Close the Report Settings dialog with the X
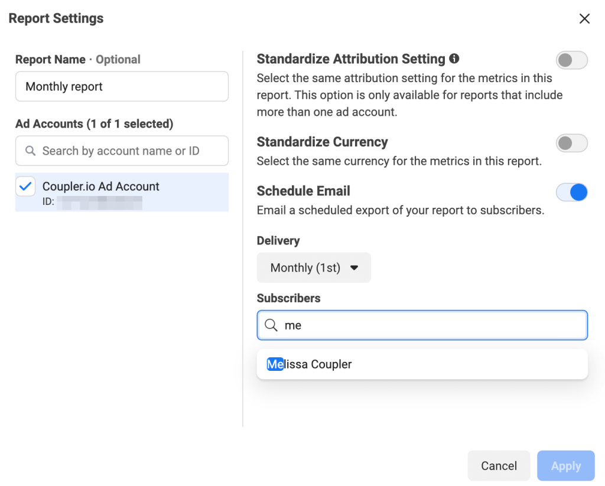Image resolution: width=605 pixels, height=486 pixels. click(584, 18)
